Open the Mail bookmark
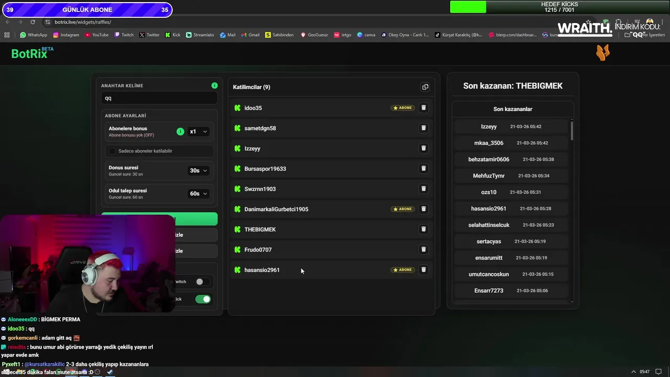670x377 pixels. pos(228,35)
